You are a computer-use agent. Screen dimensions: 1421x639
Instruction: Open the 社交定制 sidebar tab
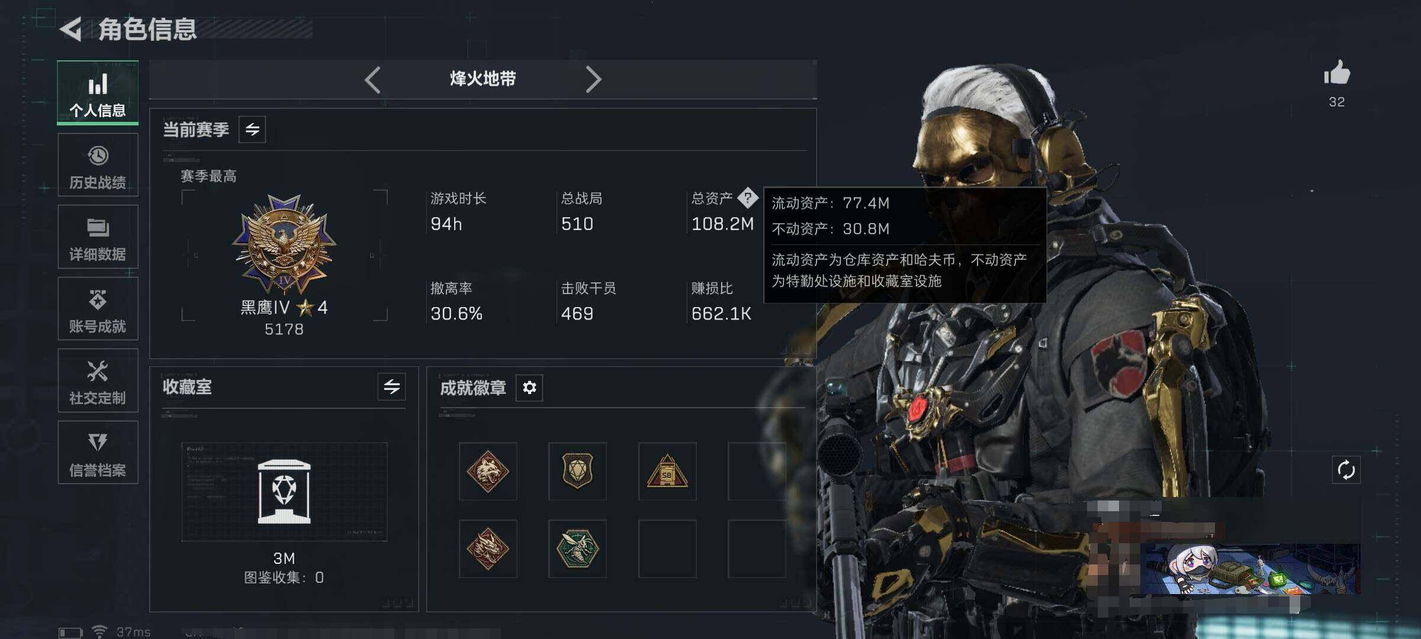[98, 380]
